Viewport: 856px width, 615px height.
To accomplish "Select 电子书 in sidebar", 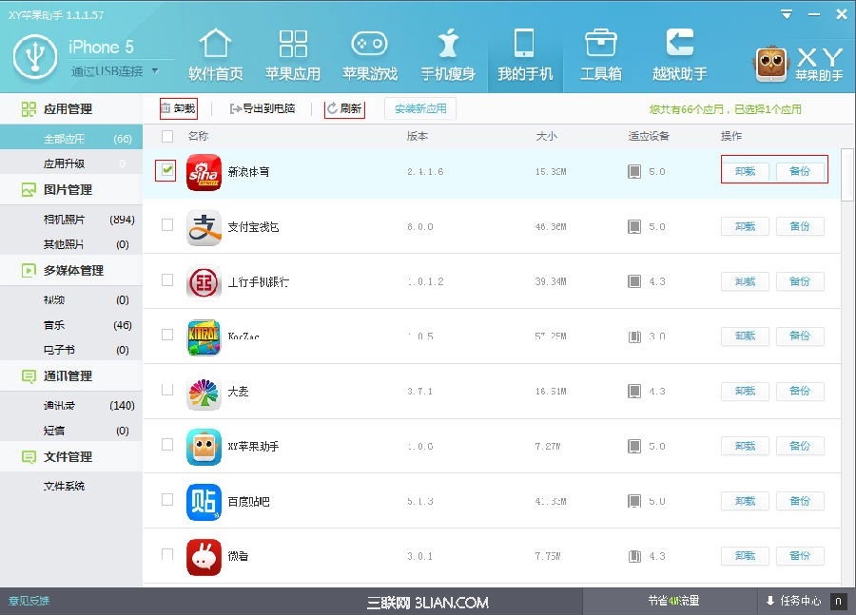I will tap(71, 349).
